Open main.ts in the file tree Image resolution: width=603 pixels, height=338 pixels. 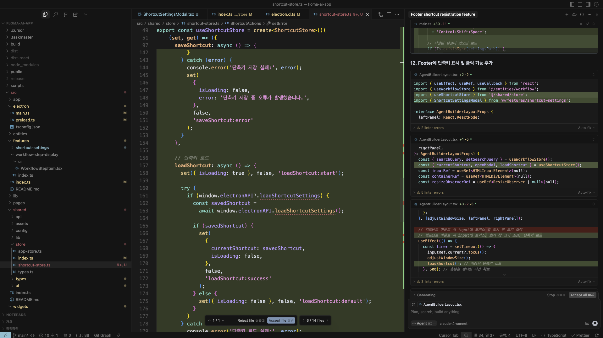tap(22, 113)
